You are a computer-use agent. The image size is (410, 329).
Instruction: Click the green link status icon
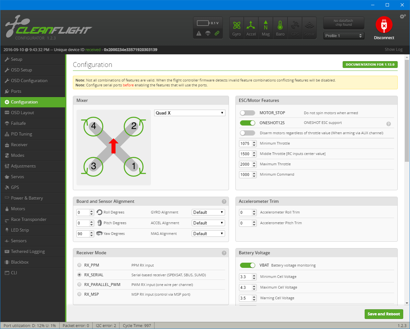click(217, 33)
